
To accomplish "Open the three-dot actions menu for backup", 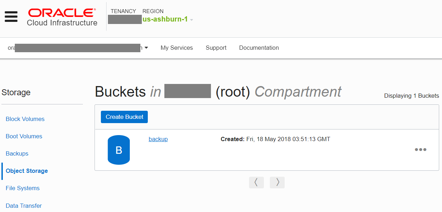I will (420, 150).
